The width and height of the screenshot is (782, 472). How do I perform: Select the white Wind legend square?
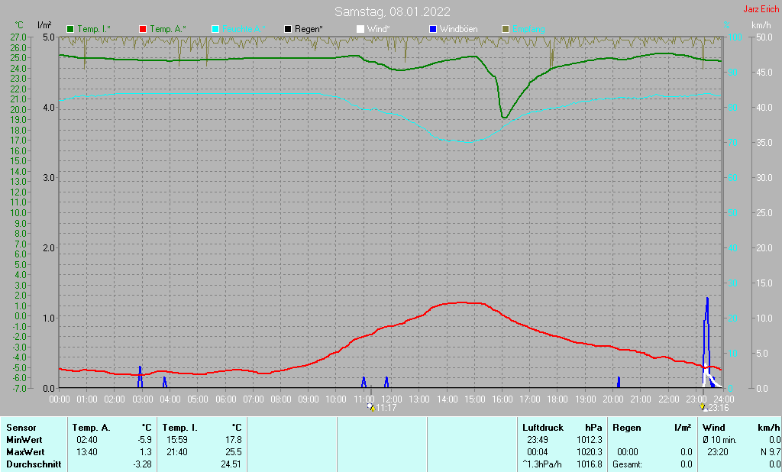pos(360,29)
